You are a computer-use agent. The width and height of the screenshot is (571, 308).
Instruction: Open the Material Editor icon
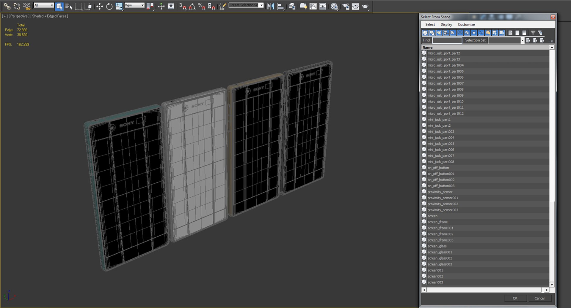point(334,6)
